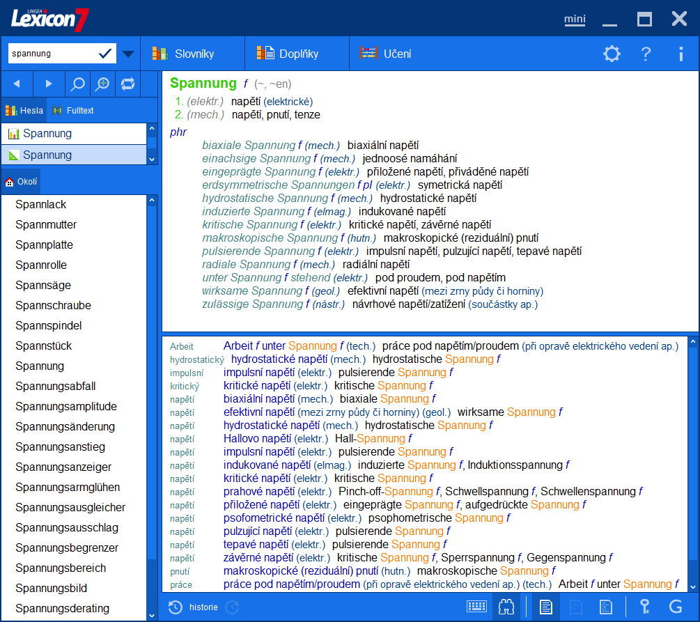Open the 'biaxiale Spannung' phrase link
This screenshot has height=622, width=700.
point(249,145)
